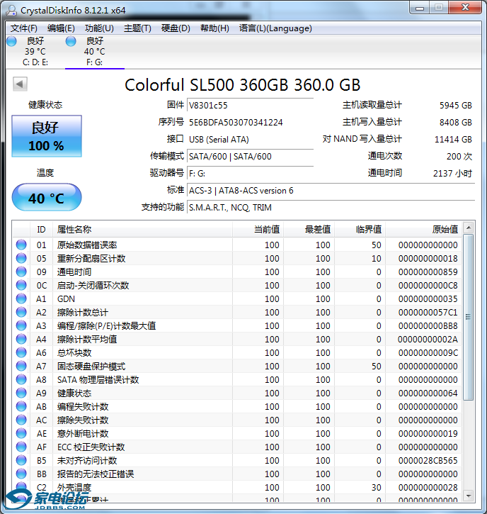
Task: Click status circle for row 0C 启动-关闭循环次数
Action: pos(21,285)
